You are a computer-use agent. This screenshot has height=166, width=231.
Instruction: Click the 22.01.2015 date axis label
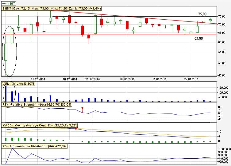tap(191, 79)
